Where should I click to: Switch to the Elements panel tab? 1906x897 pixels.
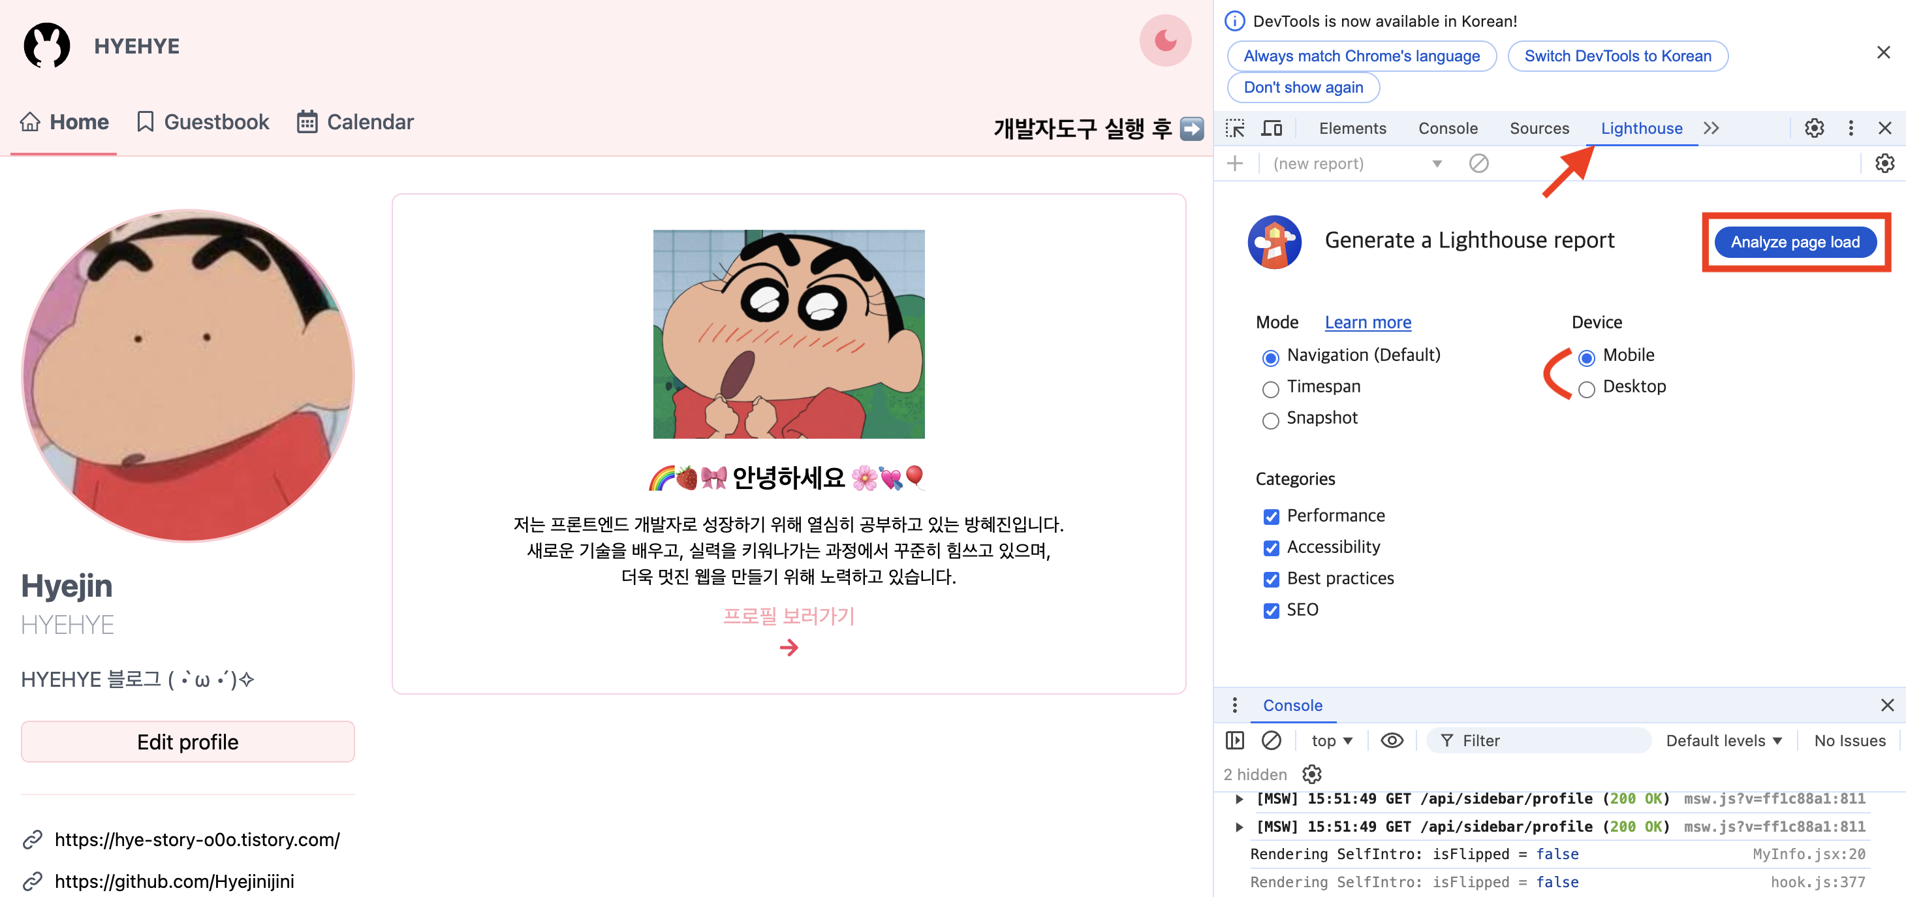pyautogui.click(x=1352, y=128)
